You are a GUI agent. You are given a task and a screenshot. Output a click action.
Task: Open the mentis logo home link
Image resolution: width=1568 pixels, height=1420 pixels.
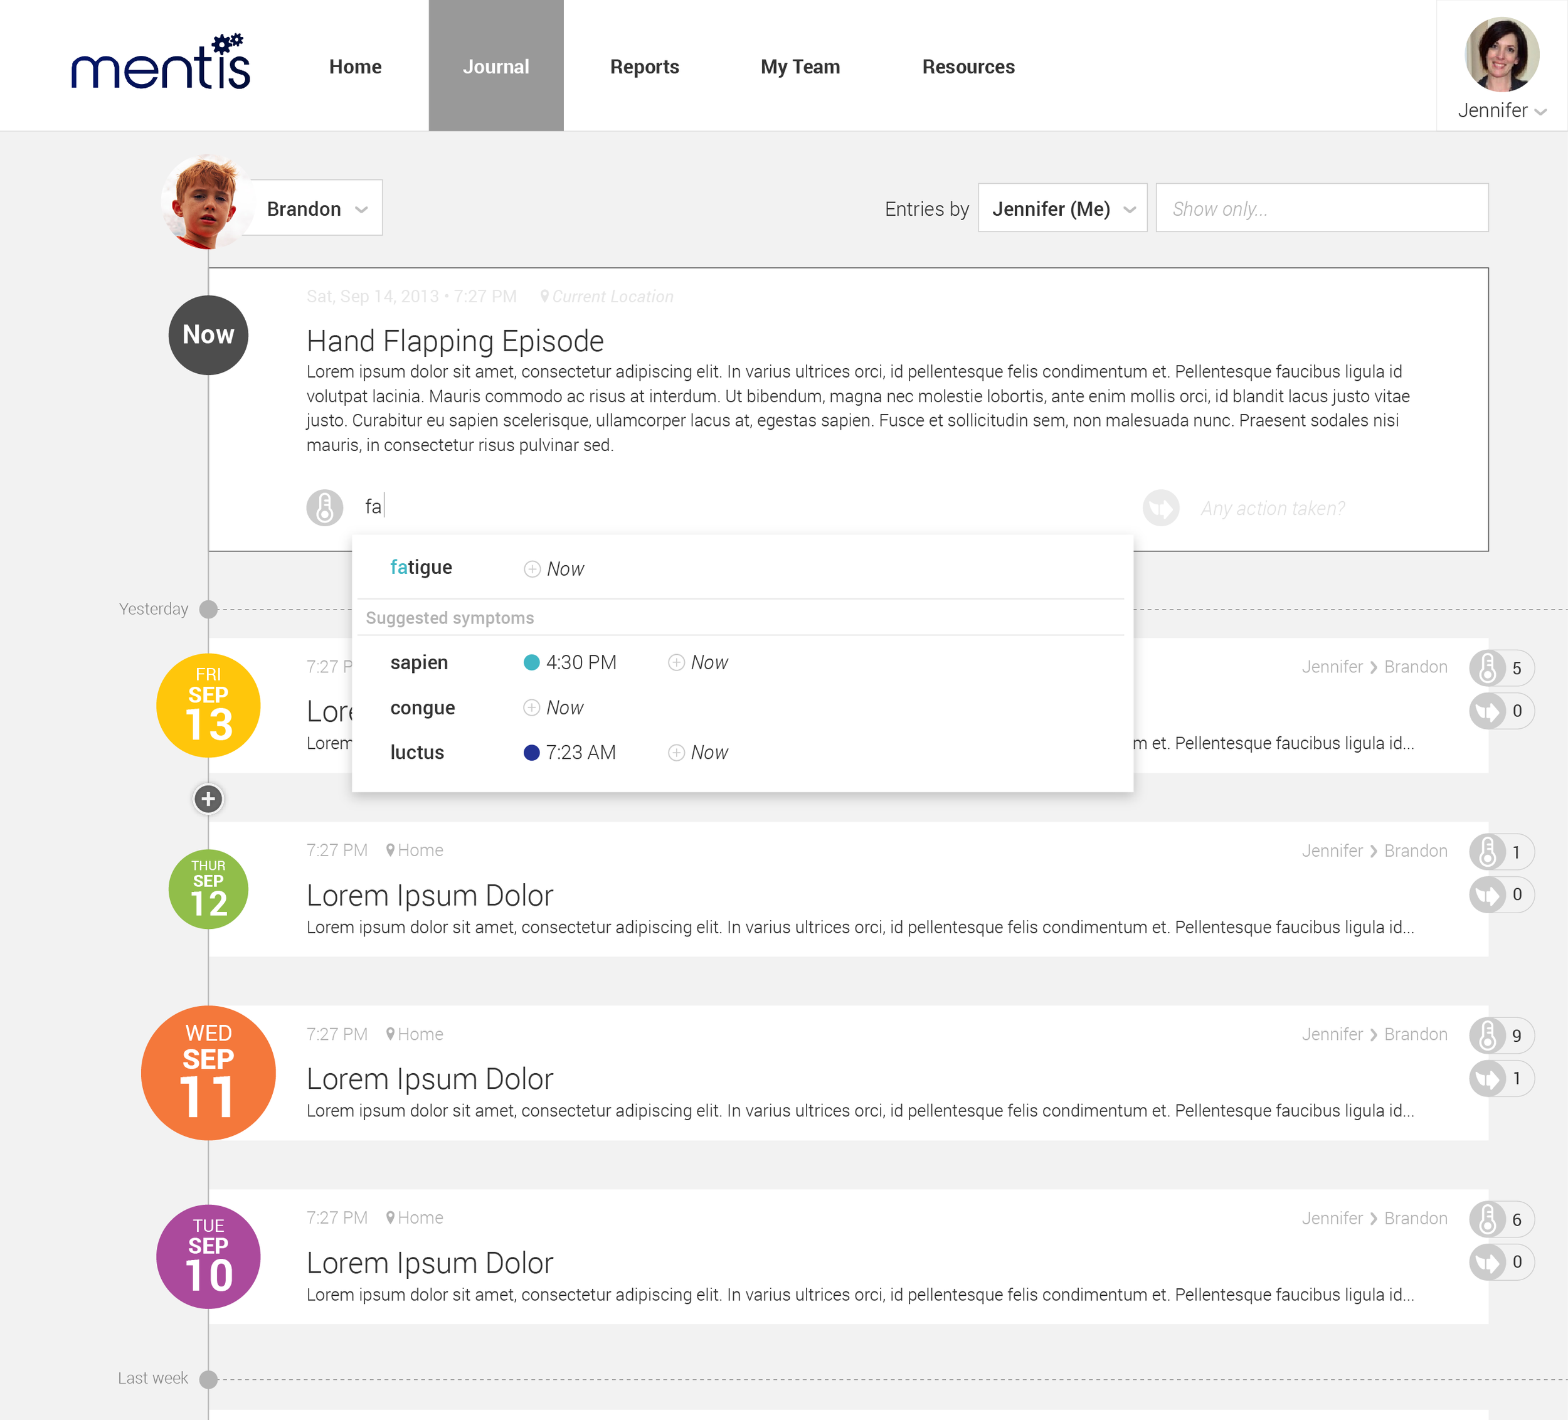(160, 63)
